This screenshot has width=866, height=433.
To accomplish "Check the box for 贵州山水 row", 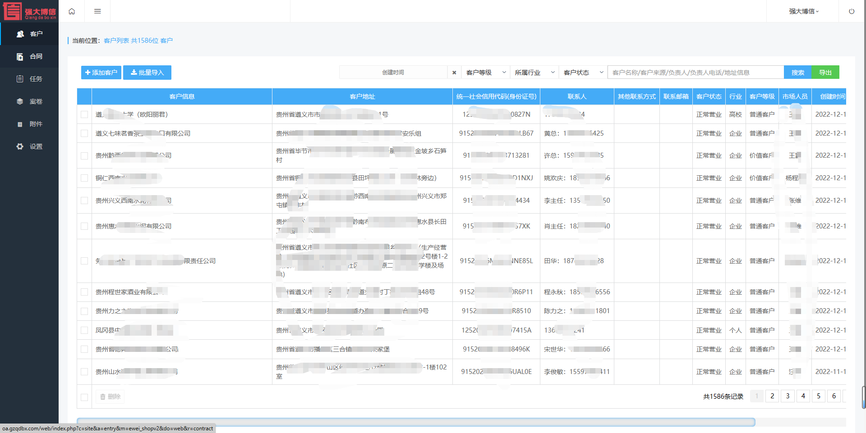I will (x=84, y=372).
